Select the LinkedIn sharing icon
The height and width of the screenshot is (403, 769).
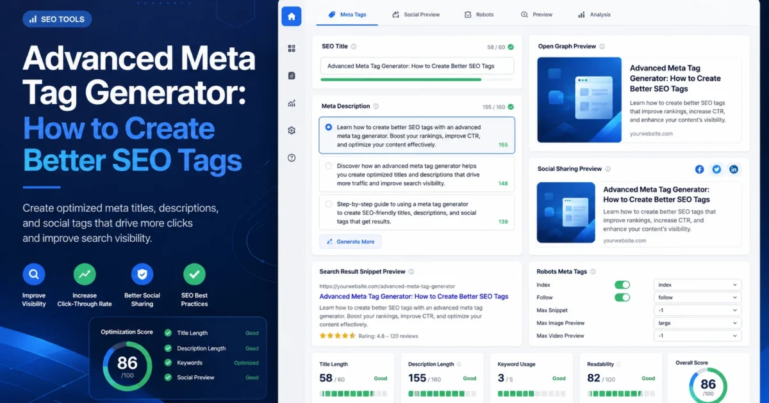coord(734,170)
